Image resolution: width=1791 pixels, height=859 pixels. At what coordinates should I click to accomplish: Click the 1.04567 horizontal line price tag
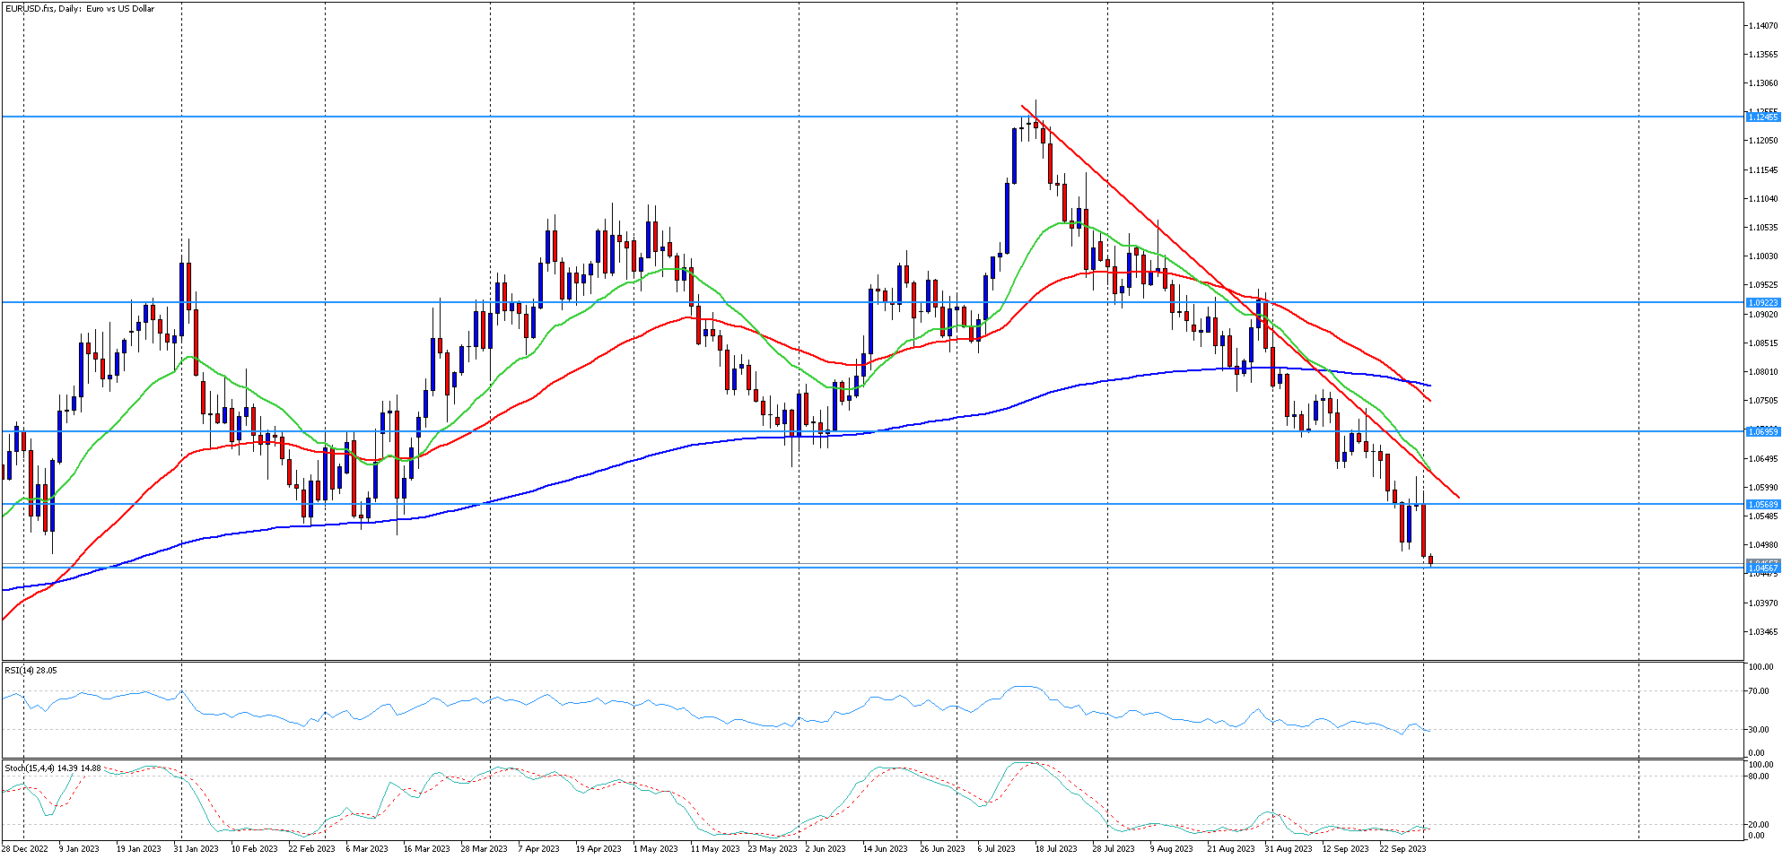point(1762,568)
